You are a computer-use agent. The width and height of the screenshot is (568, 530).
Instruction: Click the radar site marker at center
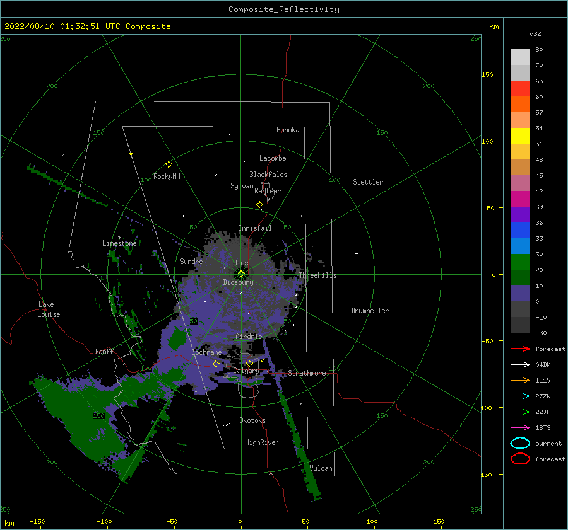tap(241, 274)
